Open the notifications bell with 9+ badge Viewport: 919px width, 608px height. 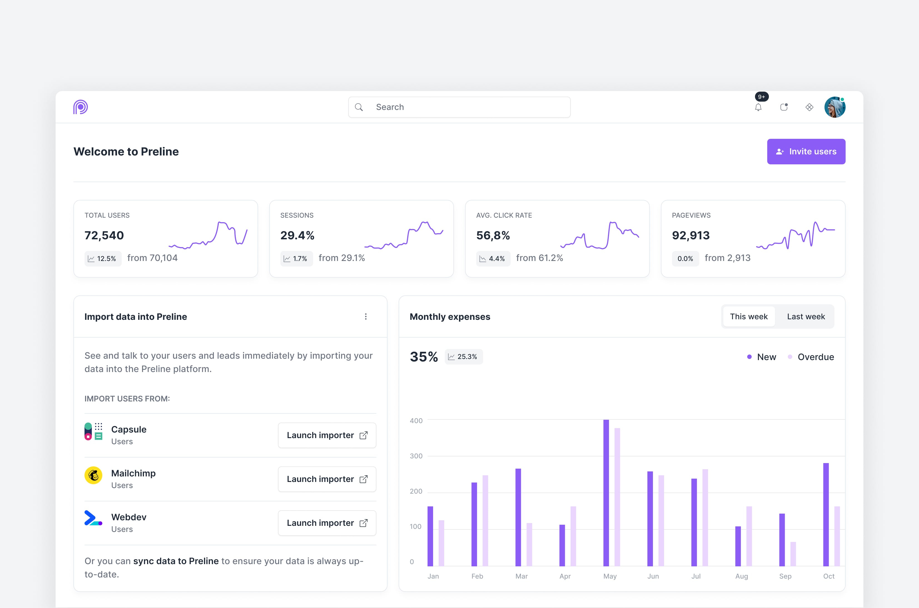(759, 107)
